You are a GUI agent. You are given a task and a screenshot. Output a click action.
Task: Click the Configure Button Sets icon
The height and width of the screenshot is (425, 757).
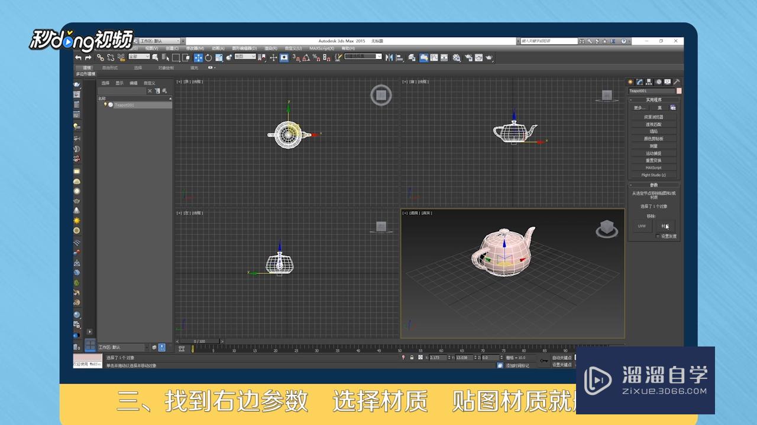coord(673,108)
